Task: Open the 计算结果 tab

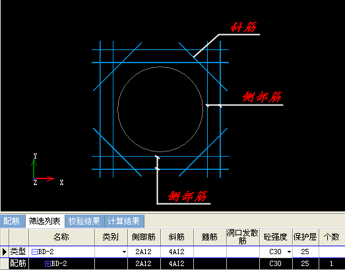Action: point(124,221)
